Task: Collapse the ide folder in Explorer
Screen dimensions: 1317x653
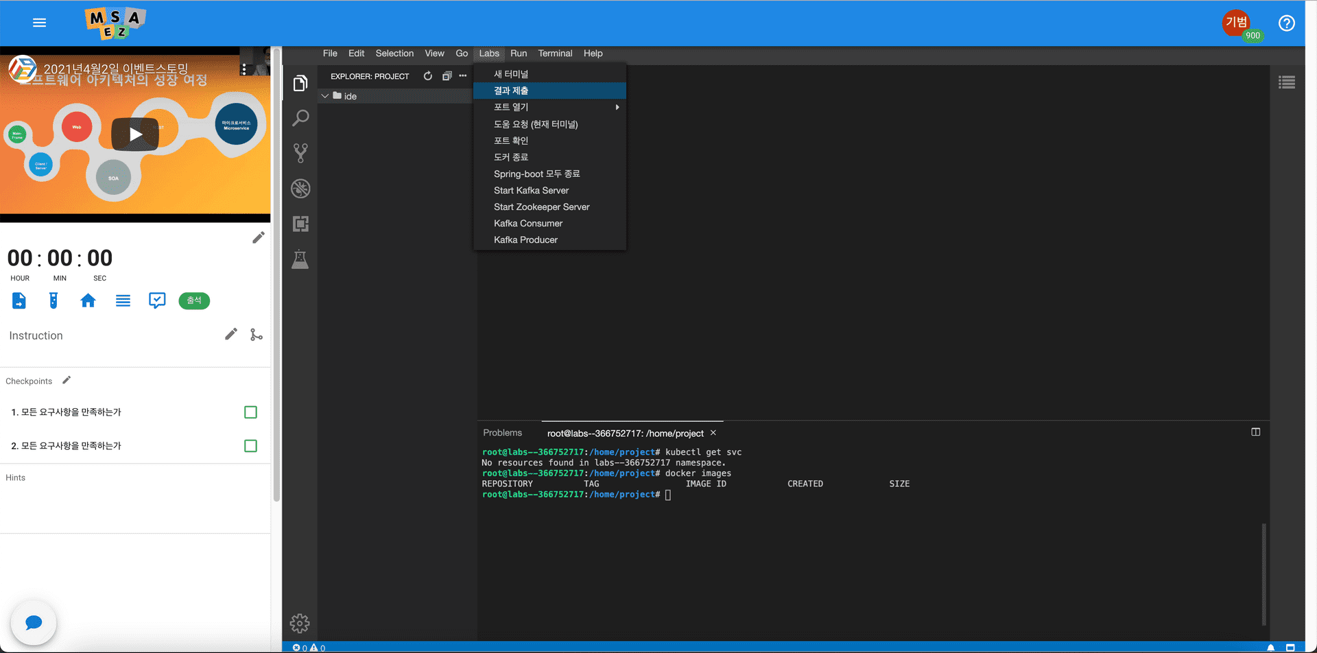Action: tap(325, 96)
